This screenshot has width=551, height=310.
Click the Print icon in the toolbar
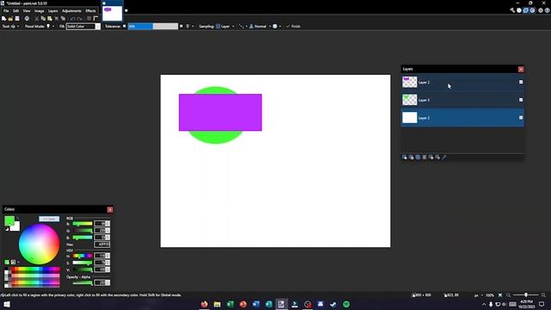27,18
